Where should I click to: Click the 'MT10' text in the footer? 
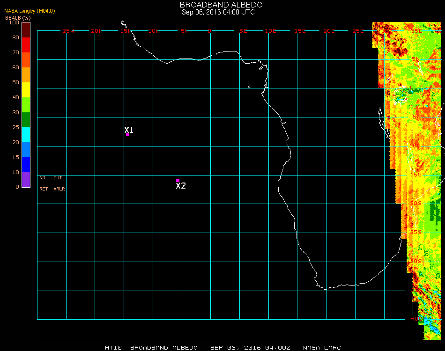tap(113, 348)
